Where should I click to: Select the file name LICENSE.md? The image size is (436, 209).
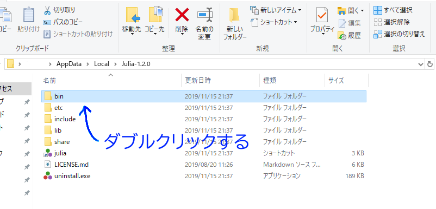tap(71, 165)
